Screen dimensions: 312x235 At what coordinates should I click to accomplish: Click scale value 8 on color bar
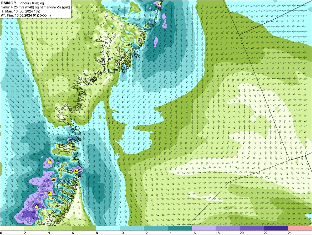click(x=97, y=233)
